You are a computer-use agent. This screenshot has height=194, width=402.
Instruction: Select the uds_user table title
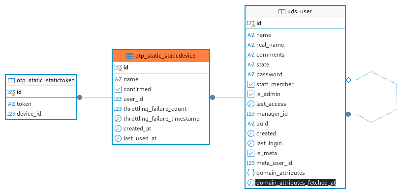point(300,11)
